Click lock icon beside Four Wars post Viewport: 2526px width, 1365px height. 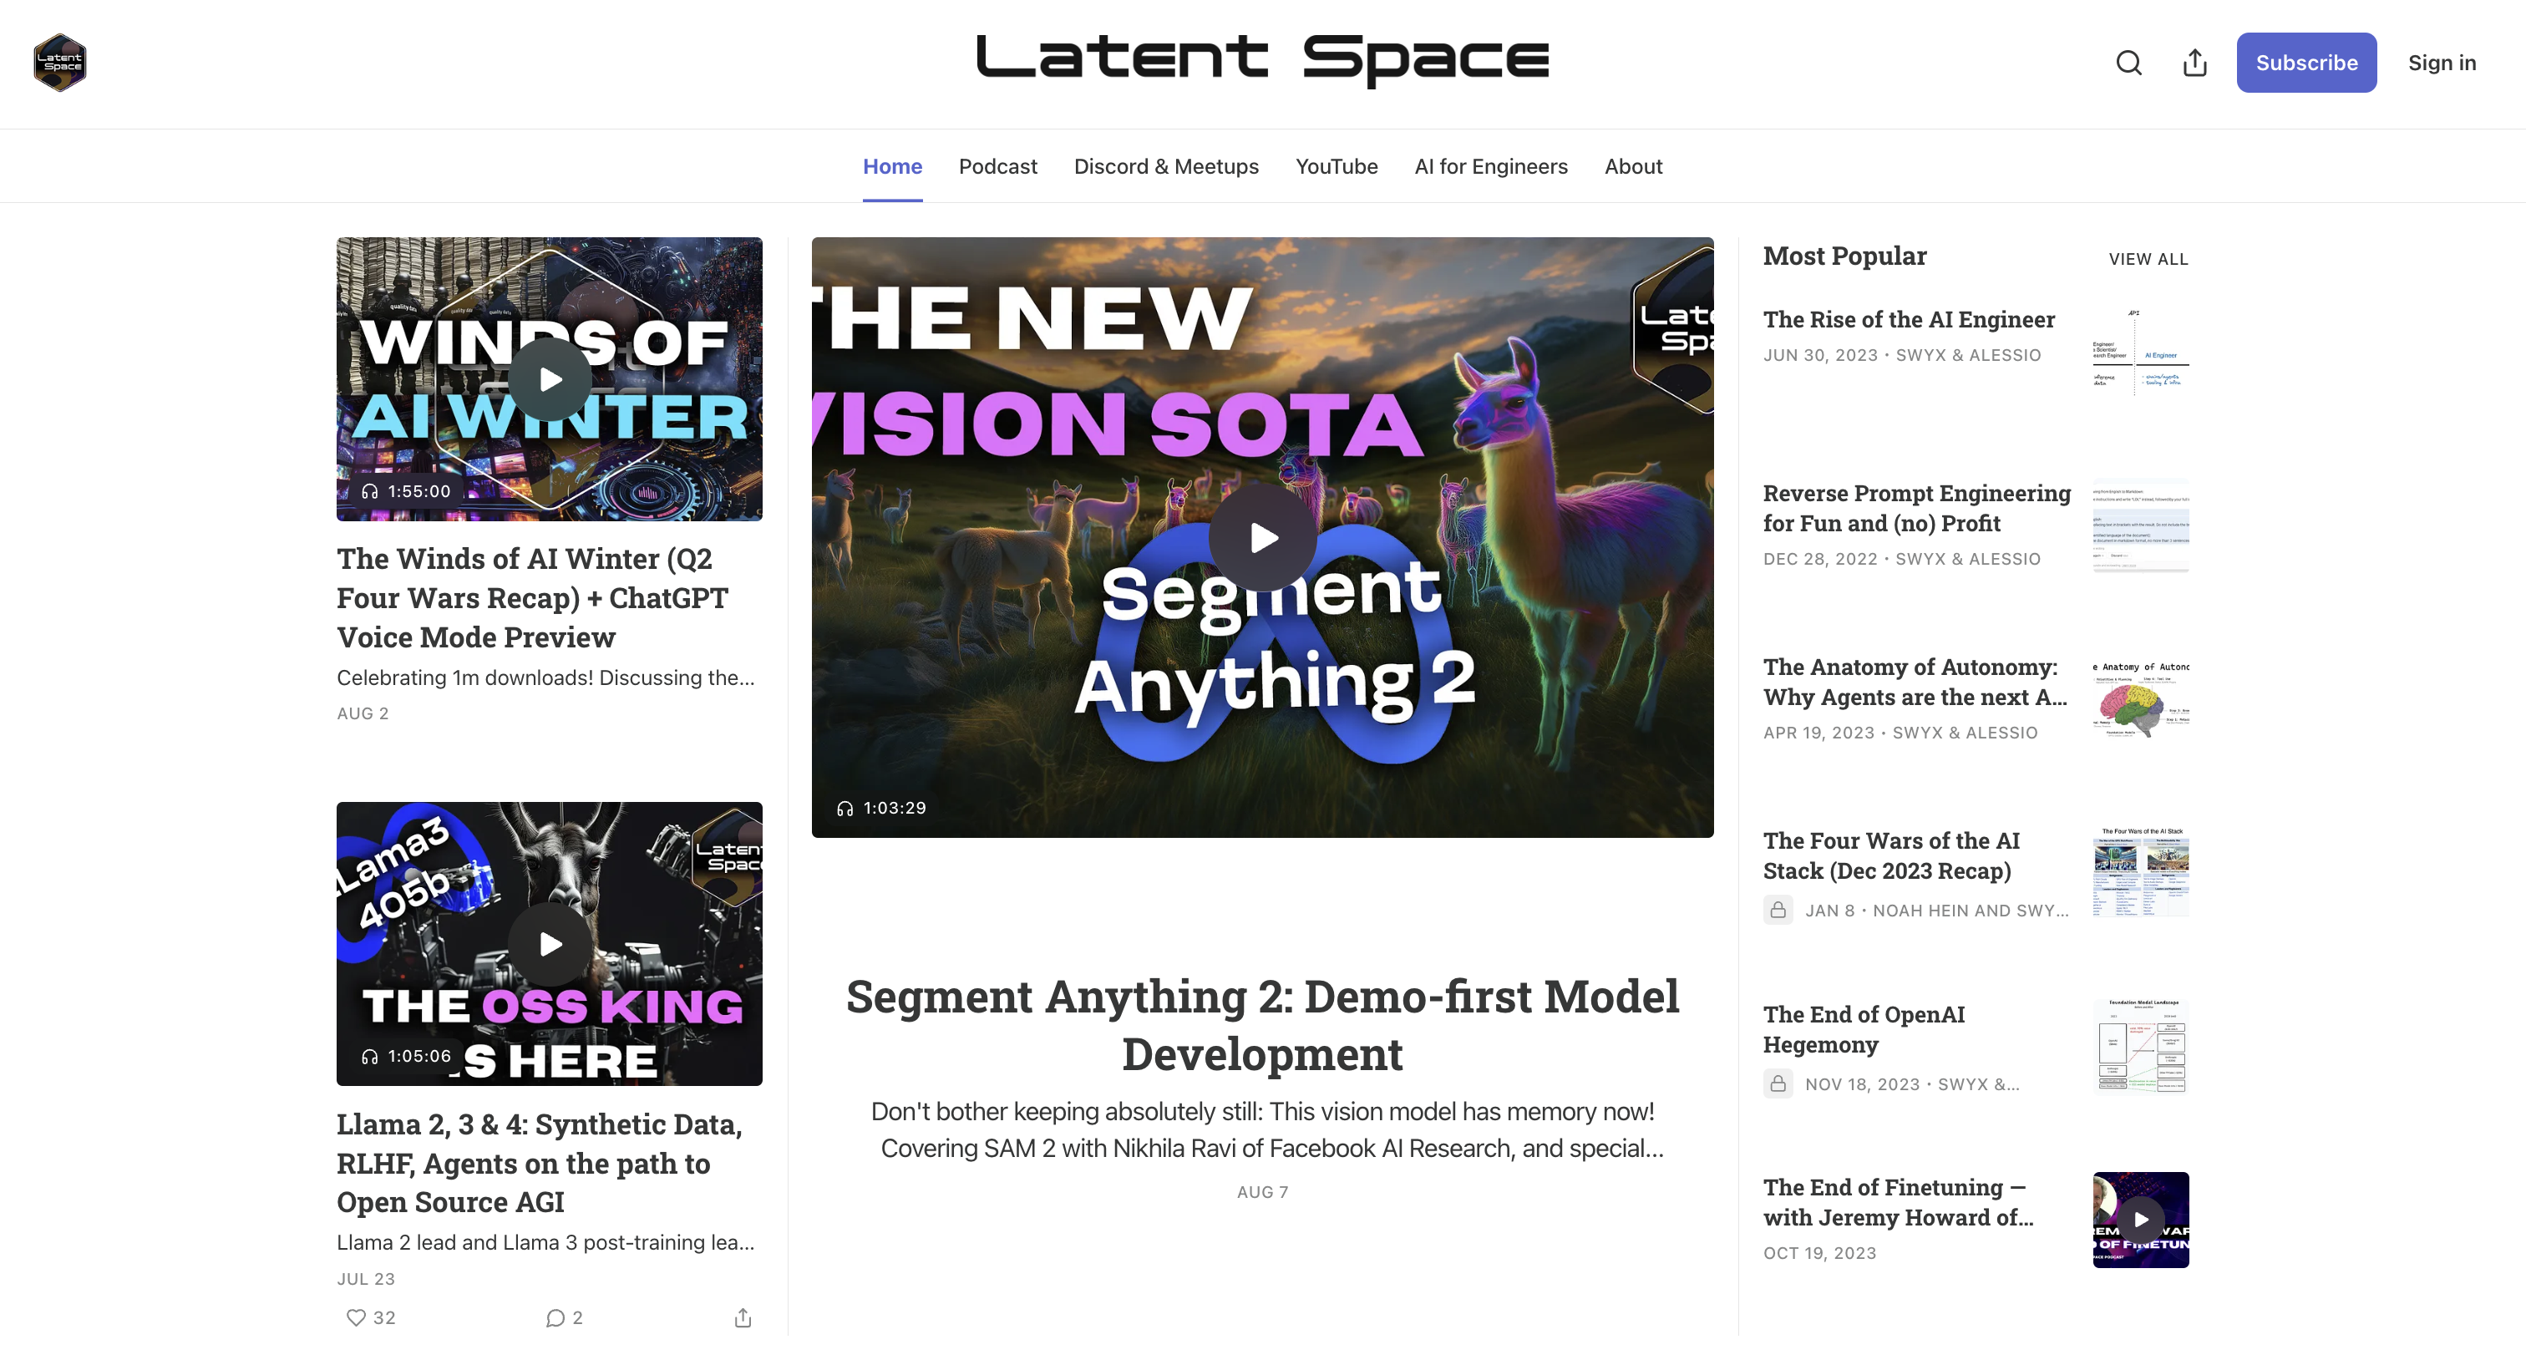(x=1778, y=910)
